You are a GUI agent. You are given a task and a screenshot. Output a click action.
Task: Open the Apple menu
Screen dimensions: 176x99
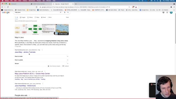point(2,1)
